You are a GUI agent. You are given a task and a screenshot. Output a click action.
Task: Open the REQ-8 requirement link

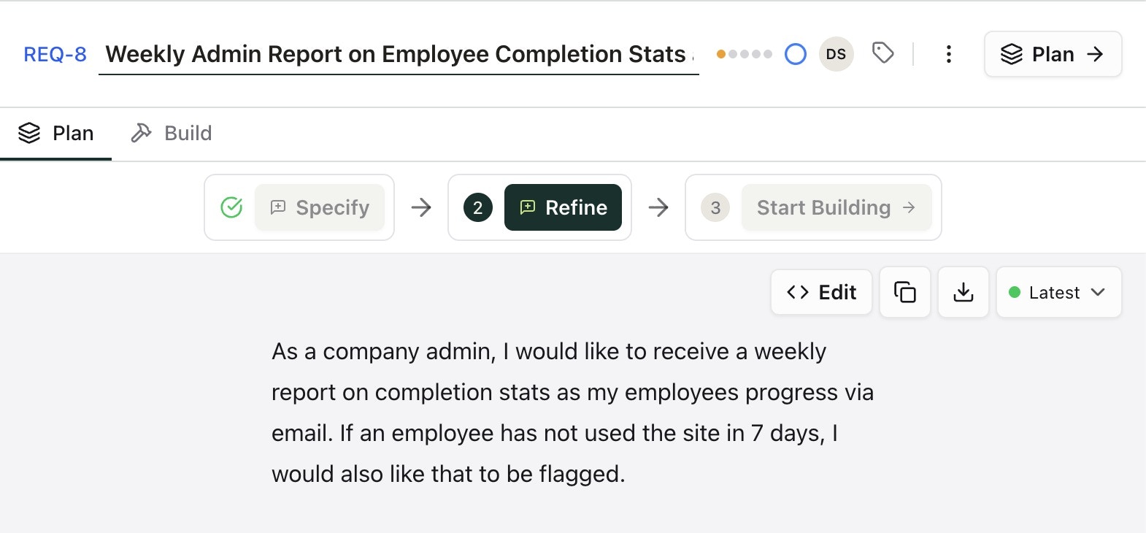[x=55, y=54]
